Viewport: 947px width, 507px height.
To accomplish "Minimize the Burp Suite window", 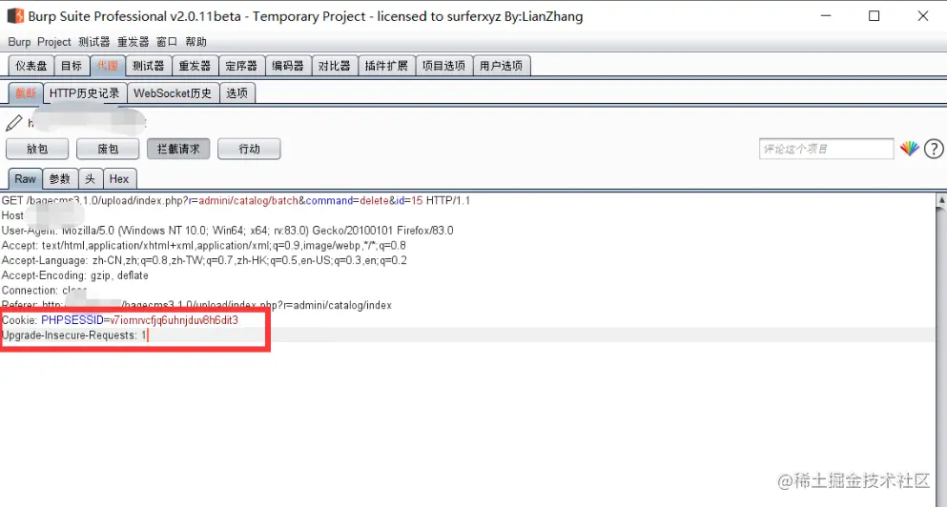I will pos(826,16).
